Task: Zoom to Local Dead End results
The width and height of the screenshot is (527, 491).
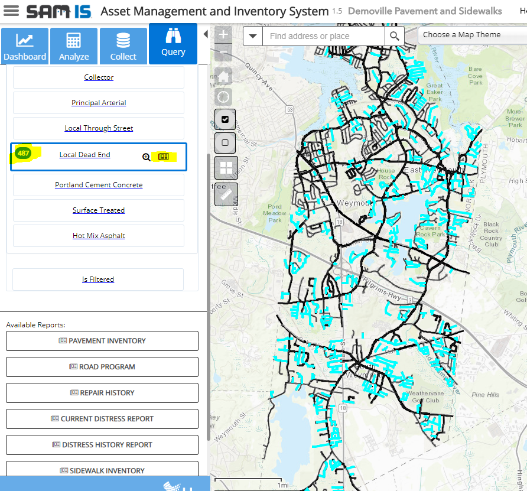Action: tap(147, 157)
